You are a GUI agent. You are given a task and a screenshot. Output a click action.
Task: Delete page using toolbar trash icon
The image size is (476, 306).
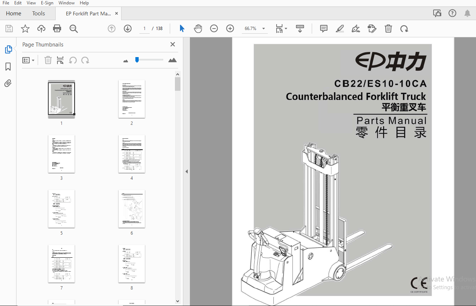(x=389, y=29)
